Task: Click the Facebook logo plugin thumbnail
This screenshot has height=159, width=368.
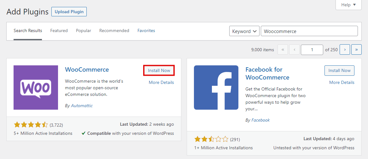Action: [x=216, y=87]
